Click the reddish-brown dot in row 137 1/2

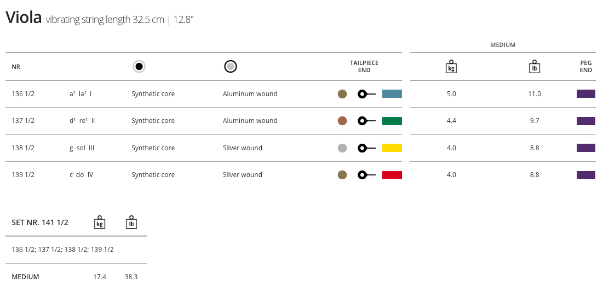pos(342,121)
